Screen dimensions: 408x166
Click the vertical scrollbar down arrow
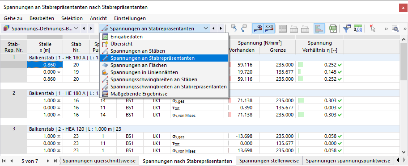tap(404, 152)
